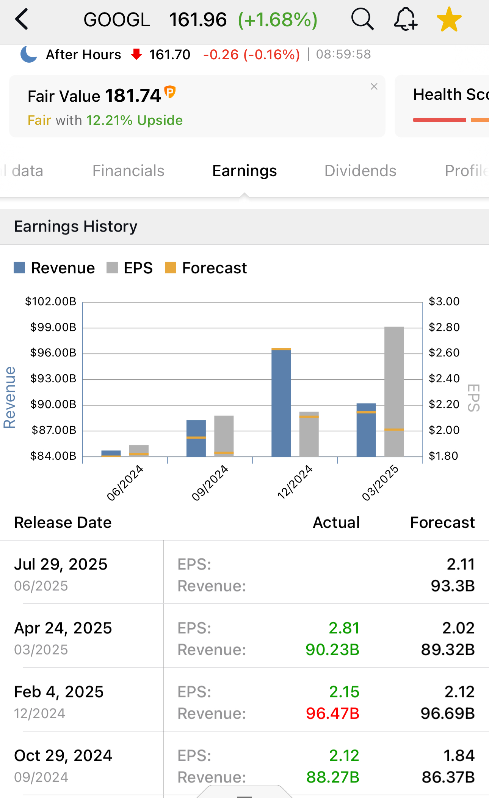Tap the red actual revenue 96.47B
Screen dimensions: 489x798
tap(332, 713)
